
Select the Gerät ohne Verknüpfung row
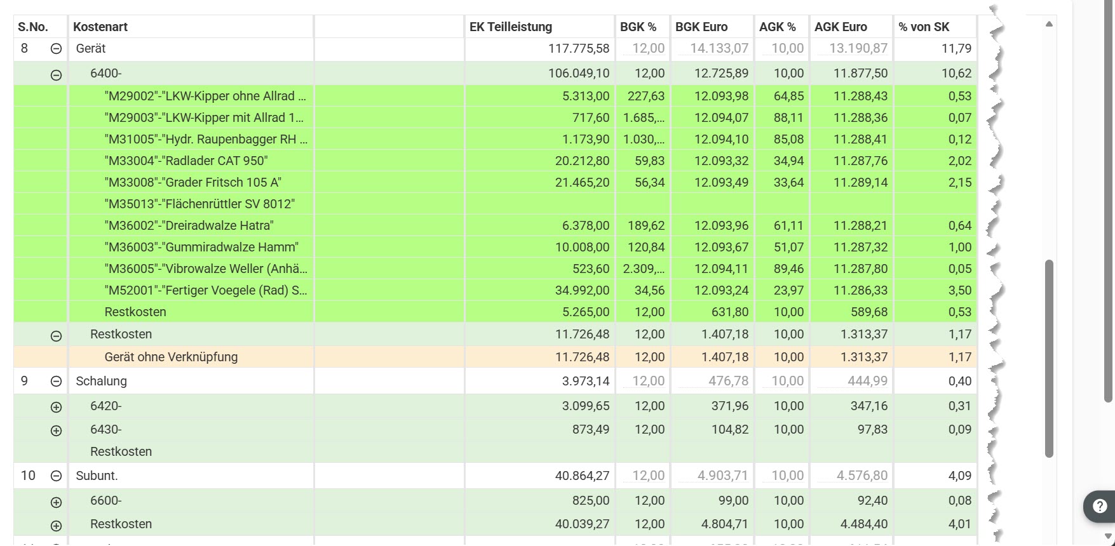[495, 357]
